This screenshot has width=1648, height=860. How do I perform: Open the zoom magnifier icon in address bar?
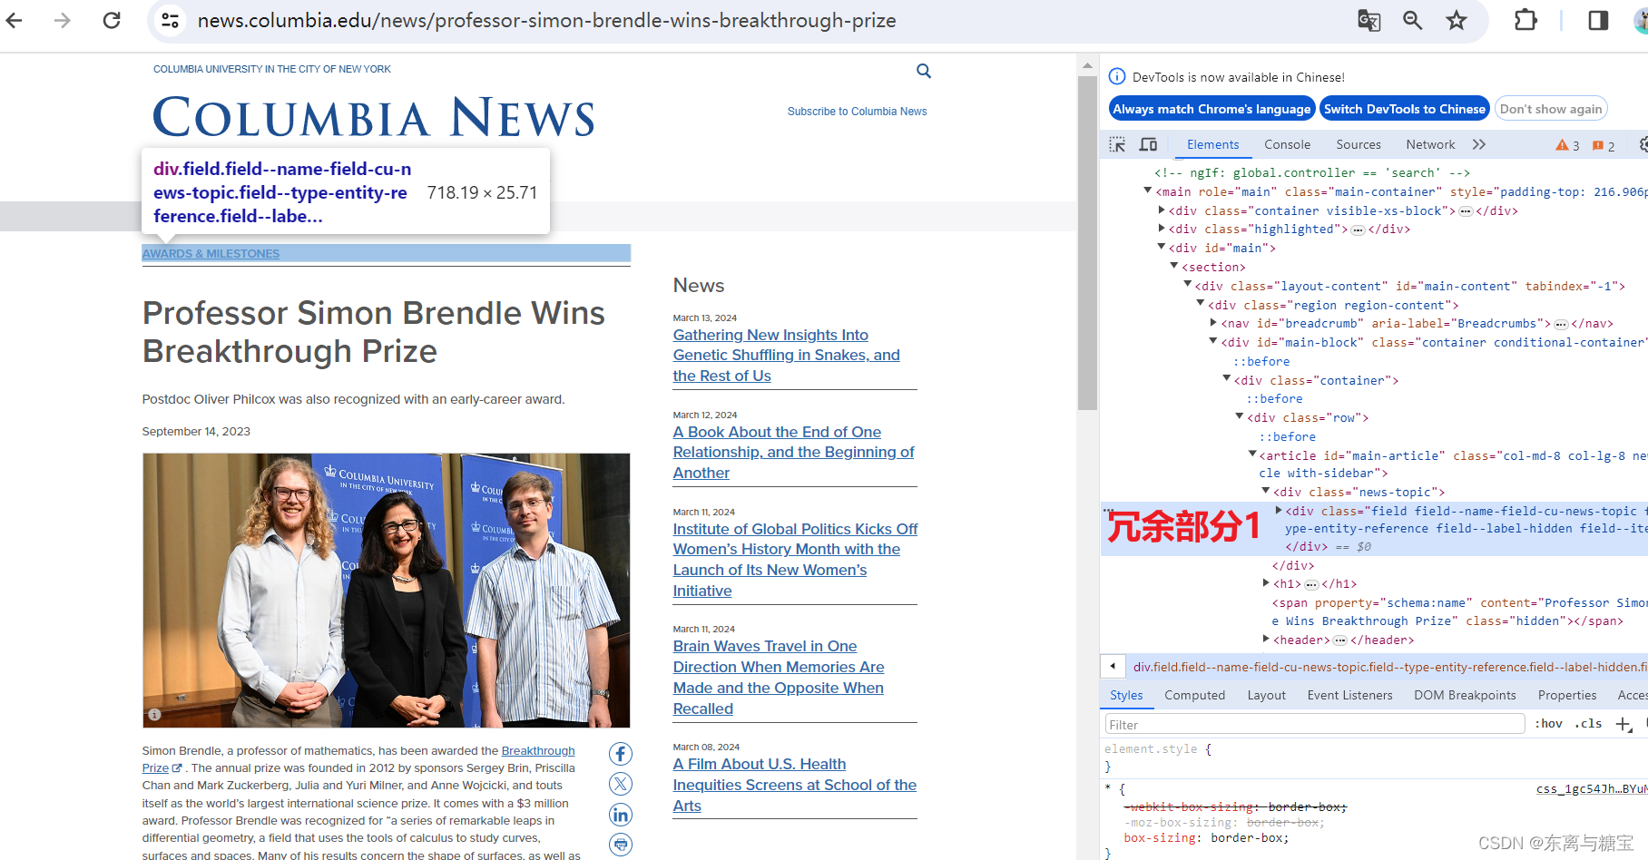[1413, 20]
